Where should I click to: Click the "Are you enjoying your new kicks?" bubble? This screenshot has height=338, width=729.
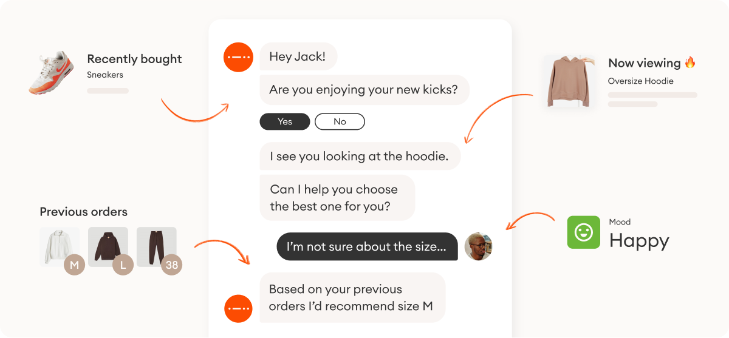(364, 90)
